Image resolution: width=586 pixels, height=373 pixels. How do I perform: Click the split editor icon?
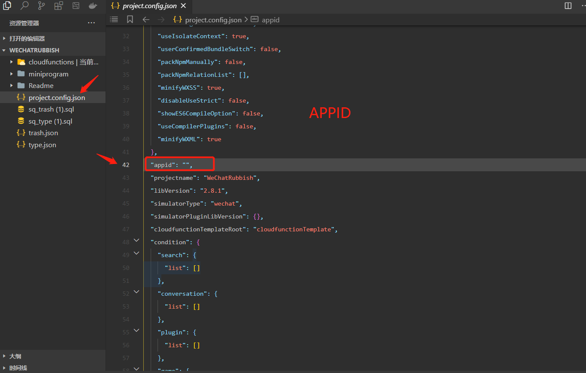pyautogui.click(x=568, y=6)
